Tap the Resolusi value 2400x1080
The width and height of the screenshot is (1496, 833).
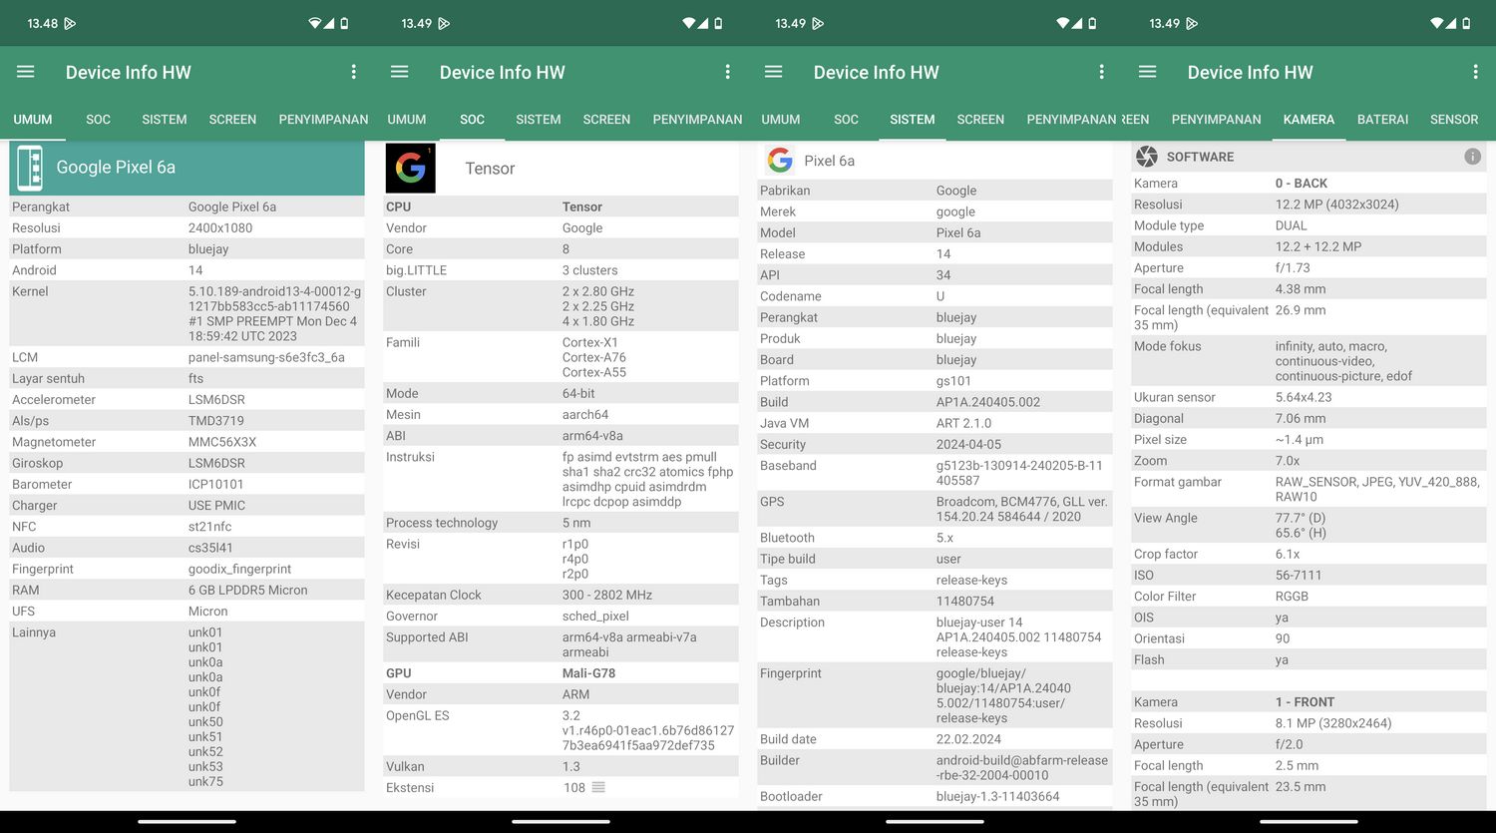click(220, 227)
